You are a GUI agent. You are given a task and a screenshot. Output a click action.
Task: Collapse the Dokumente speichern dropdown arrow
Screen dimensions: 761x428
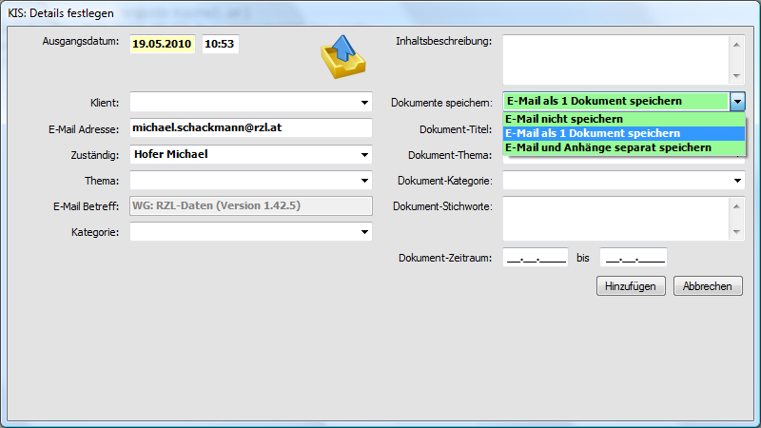(x=737, y=102)
